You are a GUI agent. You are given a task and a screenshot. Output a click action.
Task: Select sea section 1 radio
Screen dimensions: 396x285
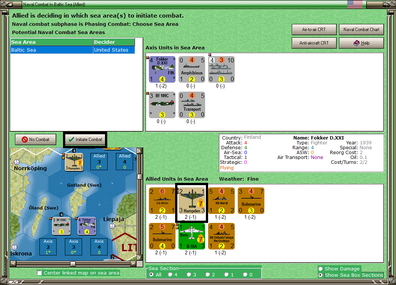(226, 275)
